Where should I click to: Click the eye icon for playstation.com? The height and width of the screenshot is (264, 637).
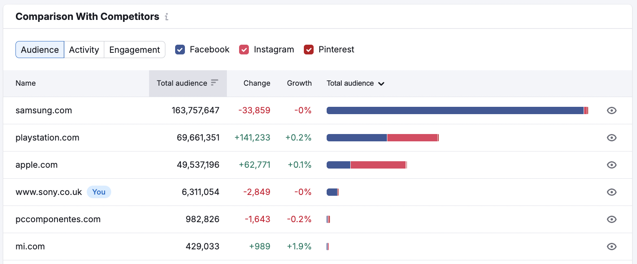[x=611, y=137]
